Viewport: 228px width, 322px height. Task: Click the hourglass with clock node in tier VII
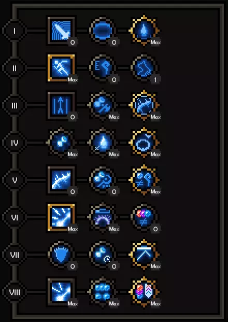[x=103, y=255]
